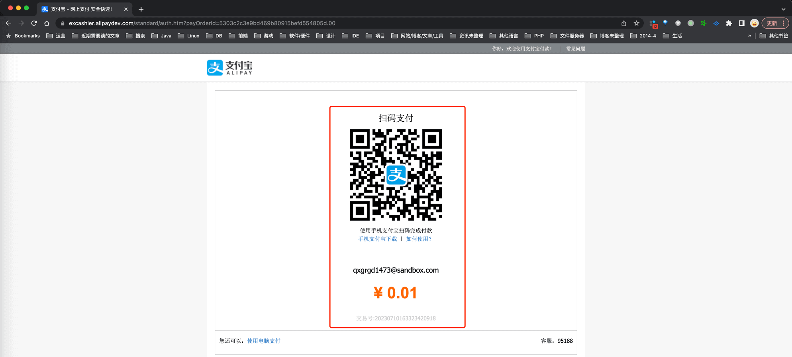Viewport: 792px width, 357px height.
Task: Open a new browser tab
Action: coord(141,9)
